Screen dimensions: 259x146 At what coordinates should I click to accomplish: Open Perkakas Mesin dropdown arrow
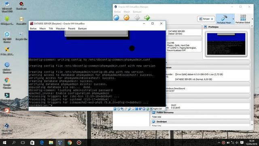(x=233, y=19)
